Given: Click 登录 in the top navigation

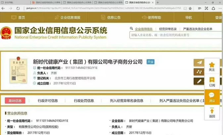Looking at the screenshot, I should (x=219, y=17).
